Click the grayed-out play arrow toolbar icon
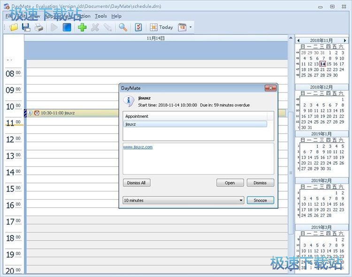The image size is (352, 277). pos(54,27)
